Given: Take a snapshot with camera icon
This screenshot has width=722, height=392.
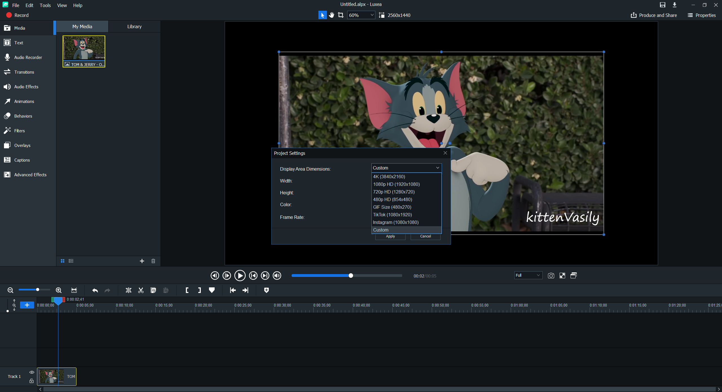Looking at the screenshot, I should (x=551, y=276).
